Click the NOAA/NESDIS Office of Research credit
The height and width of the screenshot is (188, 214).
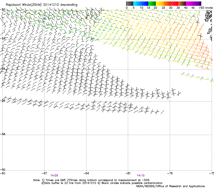point(170,186)
